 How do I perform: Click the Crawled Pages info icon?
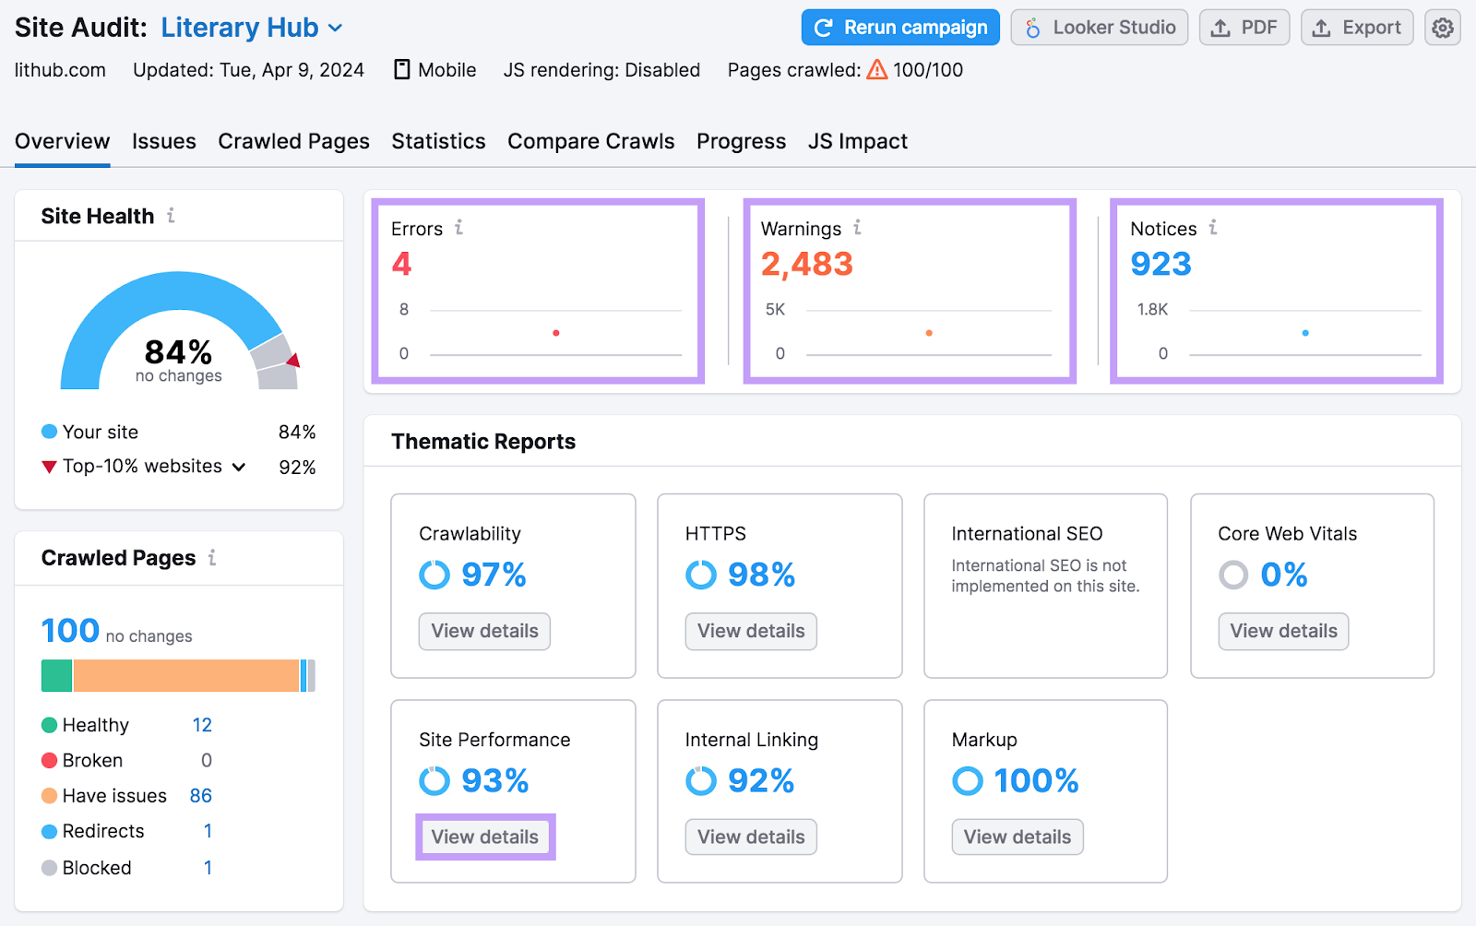click(x=213, y=557)
